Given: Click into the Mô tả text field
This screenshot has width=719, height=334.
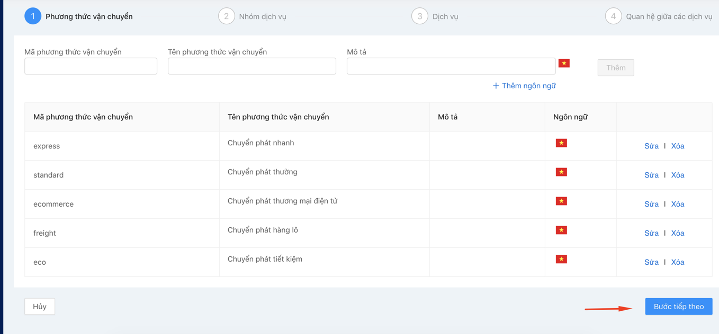Looking at the screenshot, I should pyautogui.click(x=451, y=66).
